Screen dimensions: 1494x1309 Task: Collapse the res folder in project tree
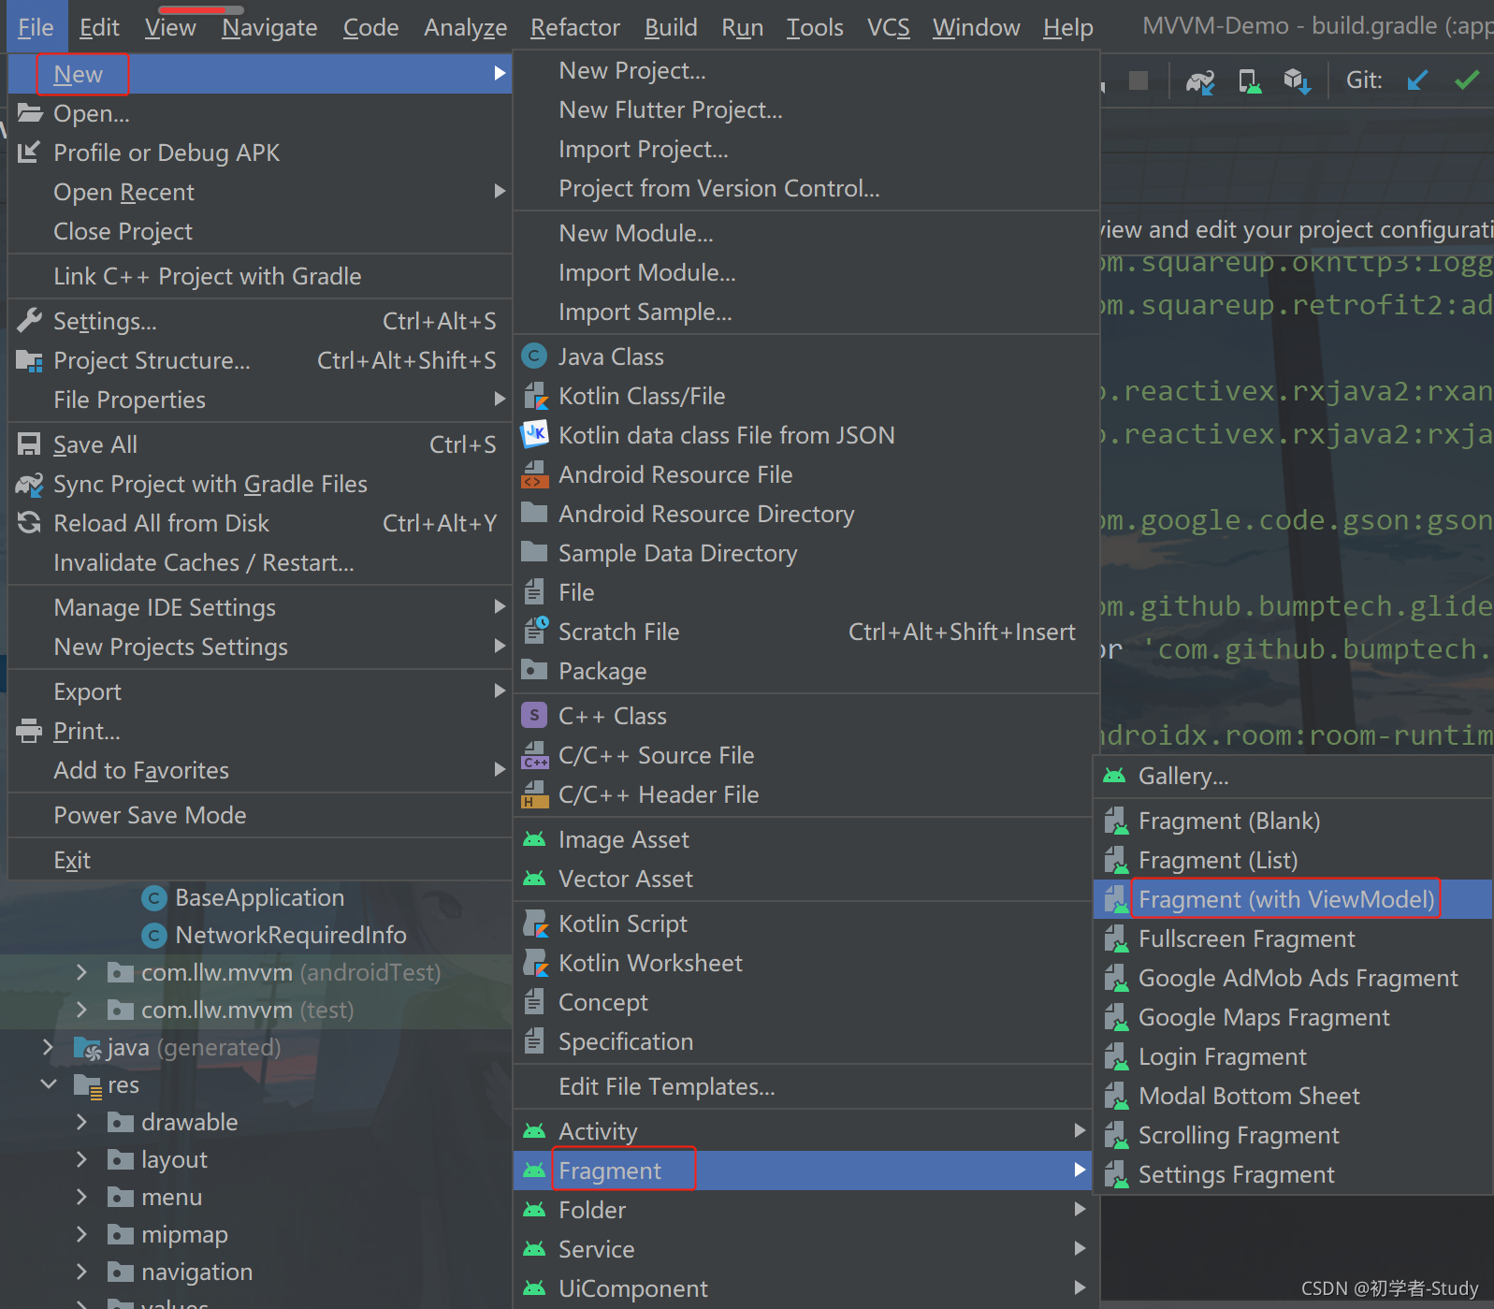coord(49,1084)
